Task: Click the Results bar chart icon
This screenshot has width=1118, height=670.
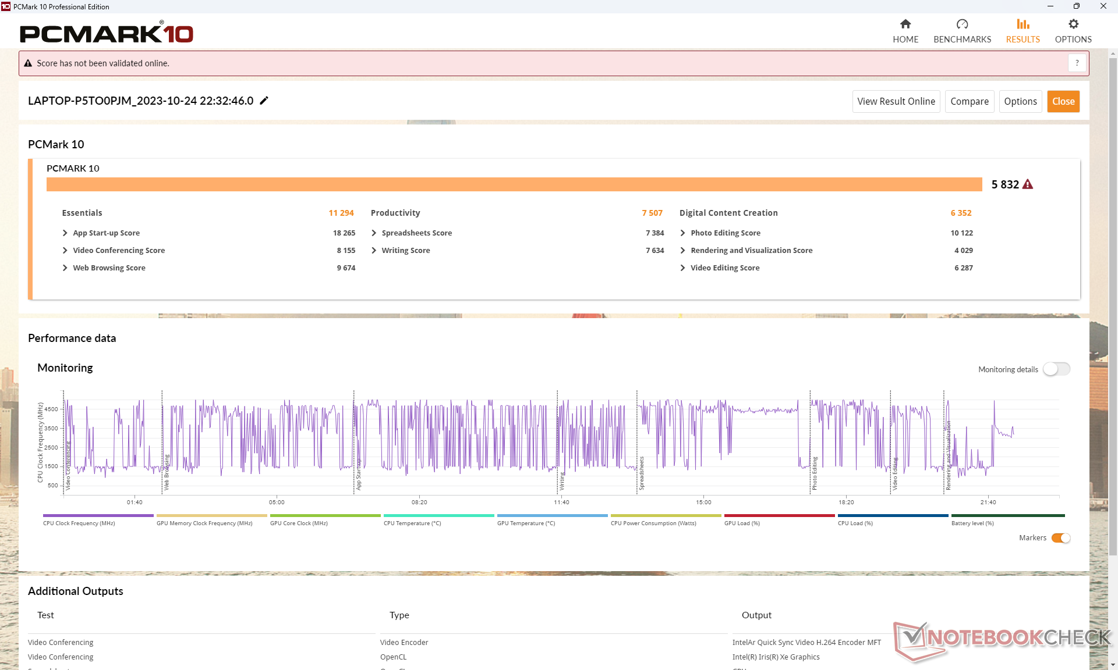Action: [1023, 24]
